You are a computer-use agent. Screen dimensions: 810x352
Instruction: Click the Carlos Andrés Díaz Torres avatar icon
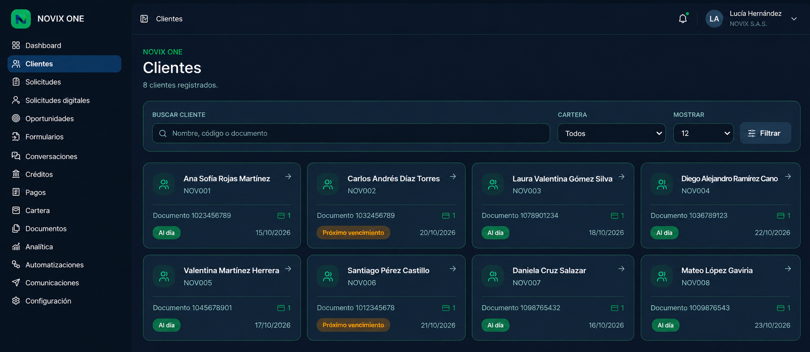click(328, 184)
